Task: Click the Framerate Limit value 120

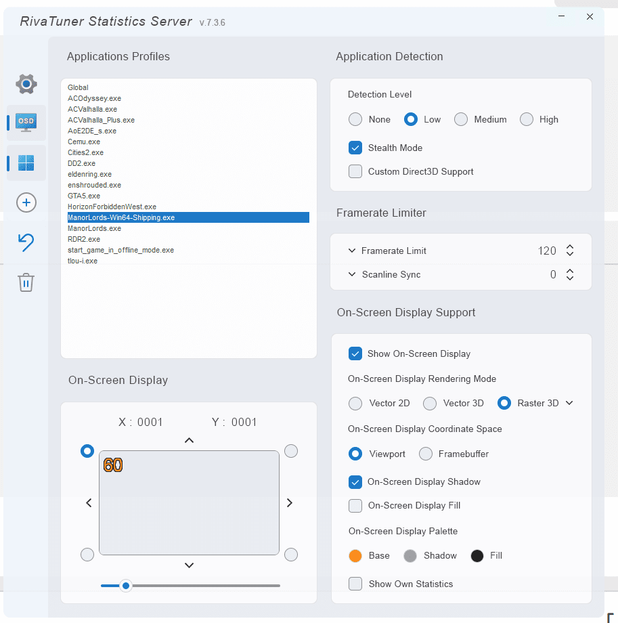Action: (x=547, y=251)
